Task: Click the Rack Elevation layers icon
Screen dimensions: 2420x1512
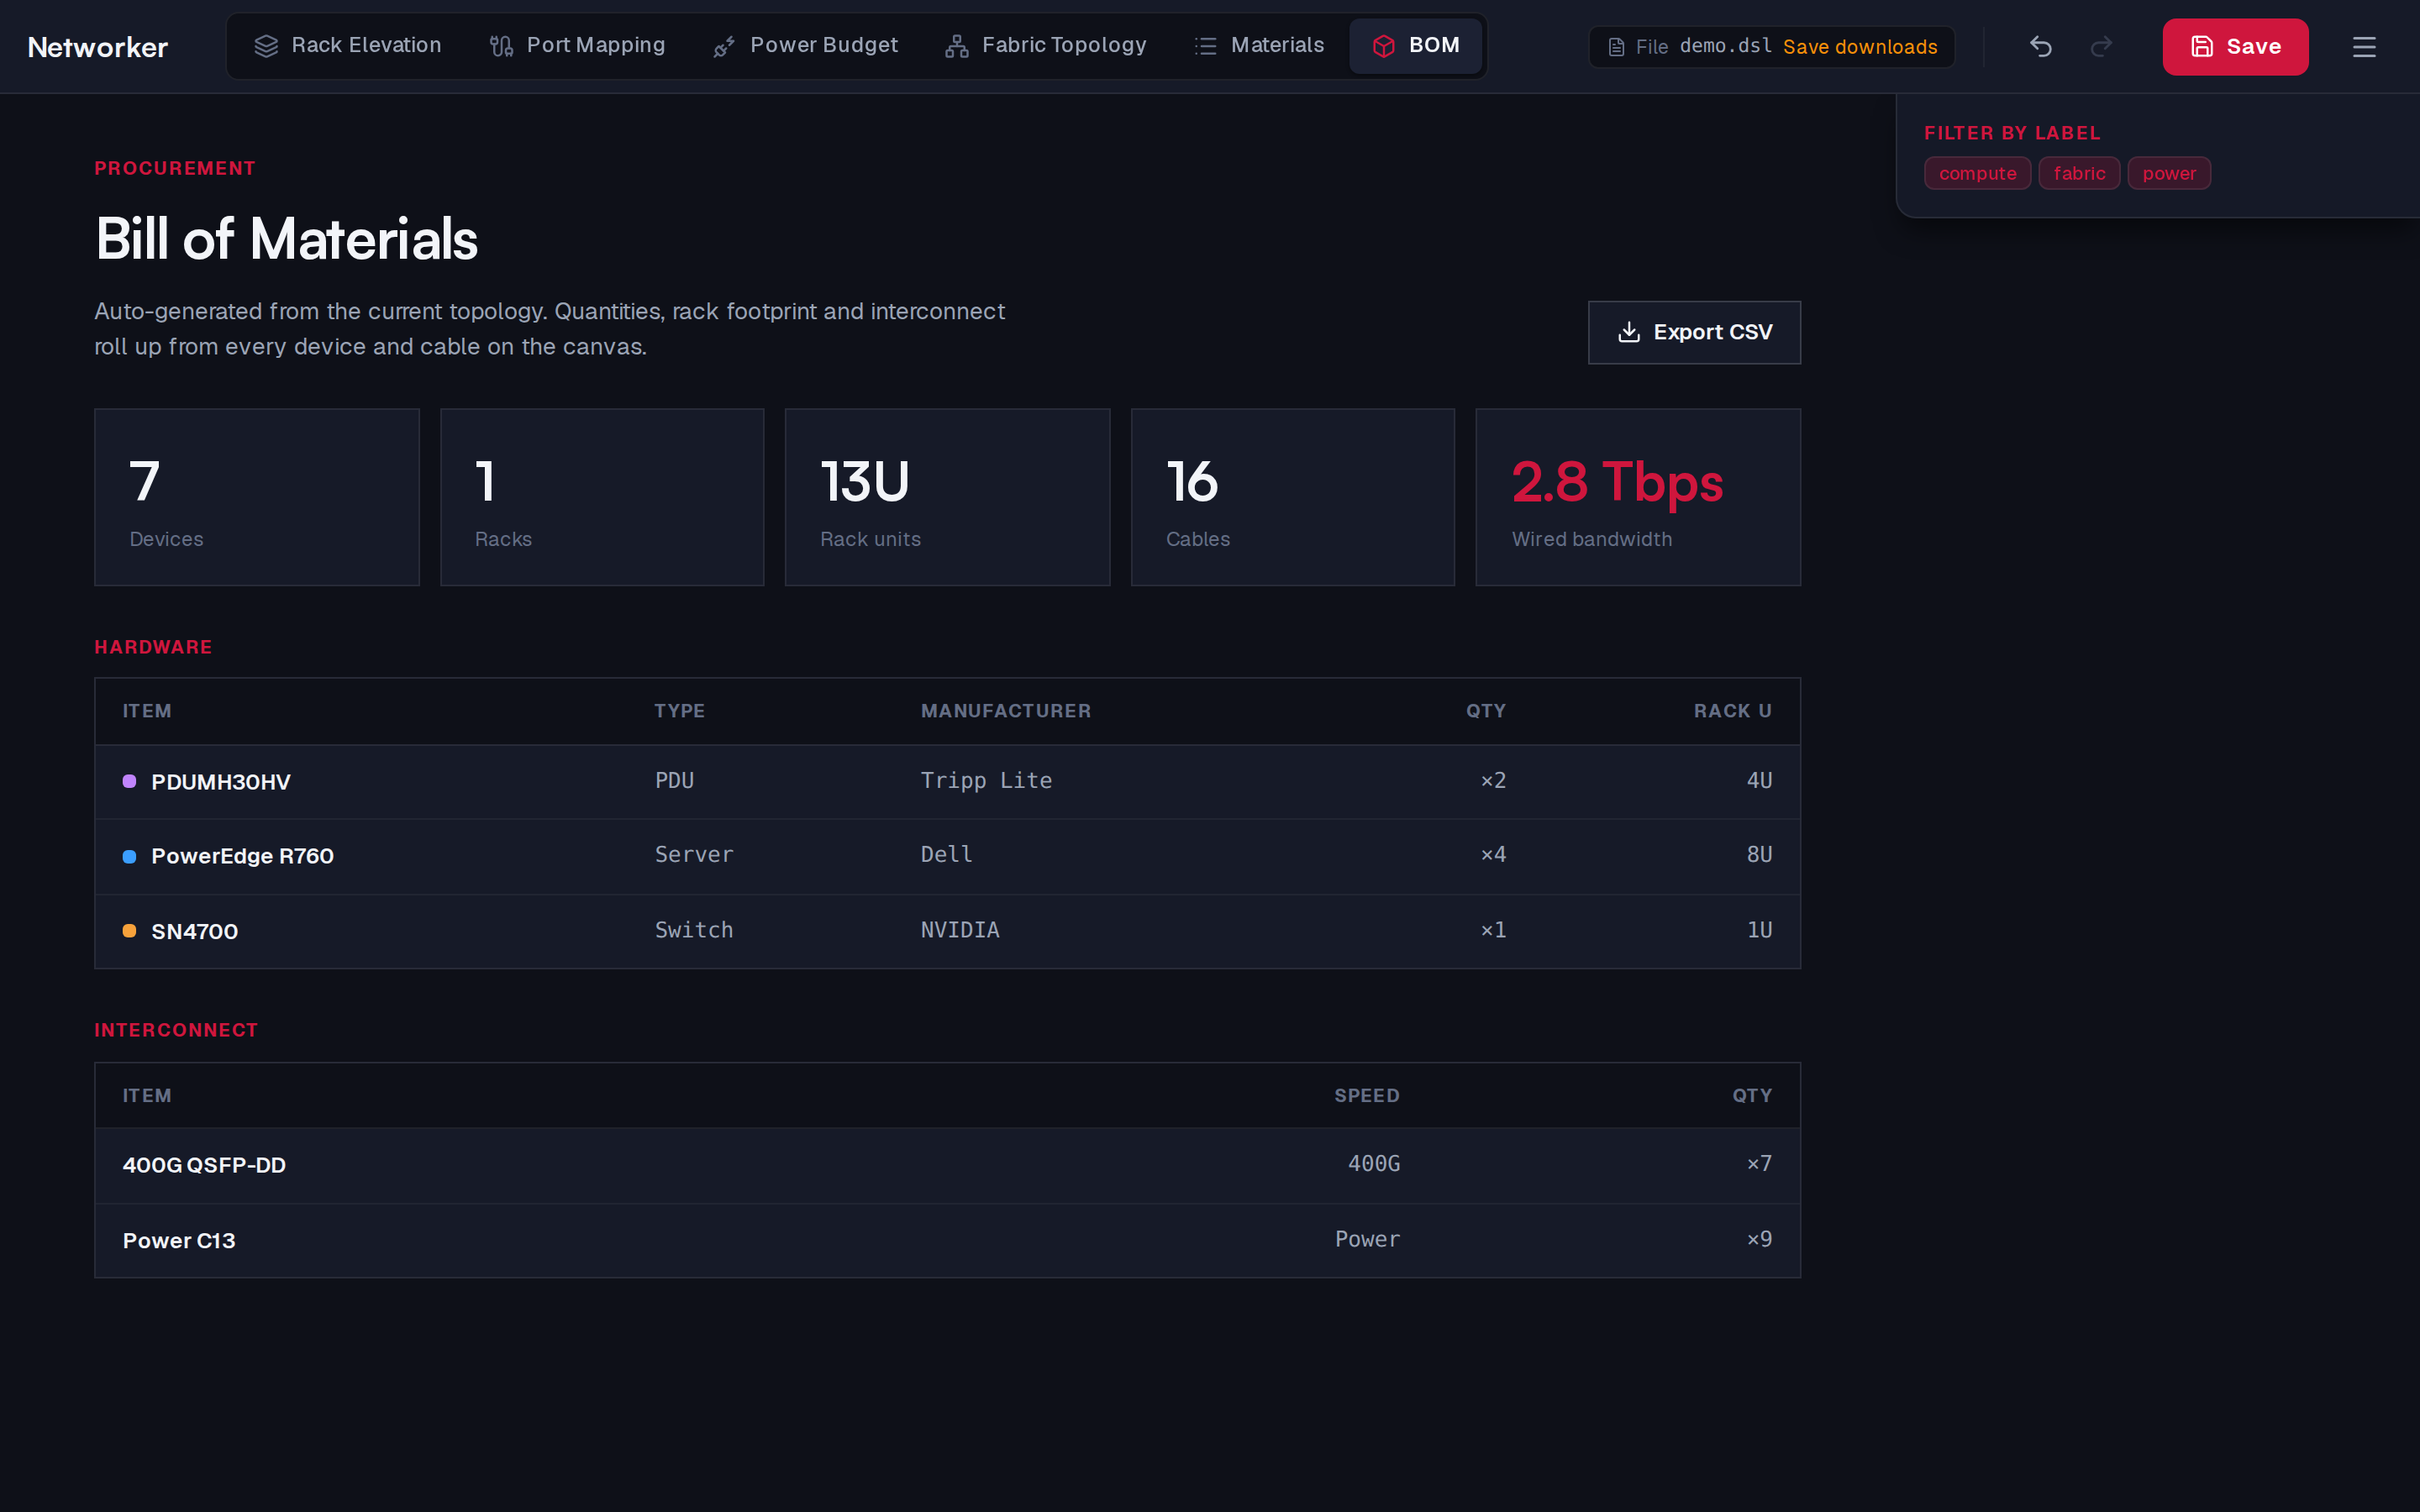Action: point(266,46)
